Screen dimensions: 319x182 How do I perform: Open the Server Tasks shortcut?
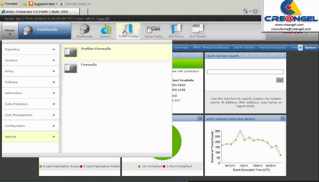pyautogui.click(x=153, y=31)
